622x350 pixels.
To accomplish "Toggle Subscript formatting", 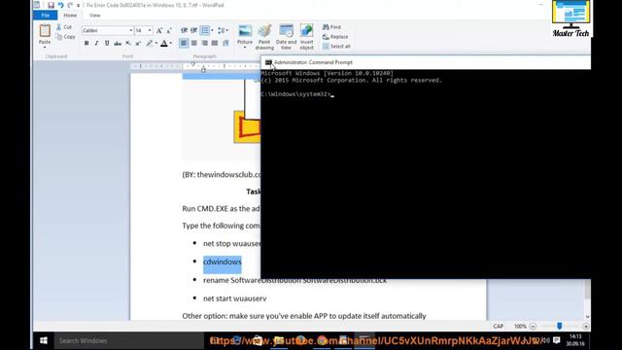I will (x=127, y=43).
